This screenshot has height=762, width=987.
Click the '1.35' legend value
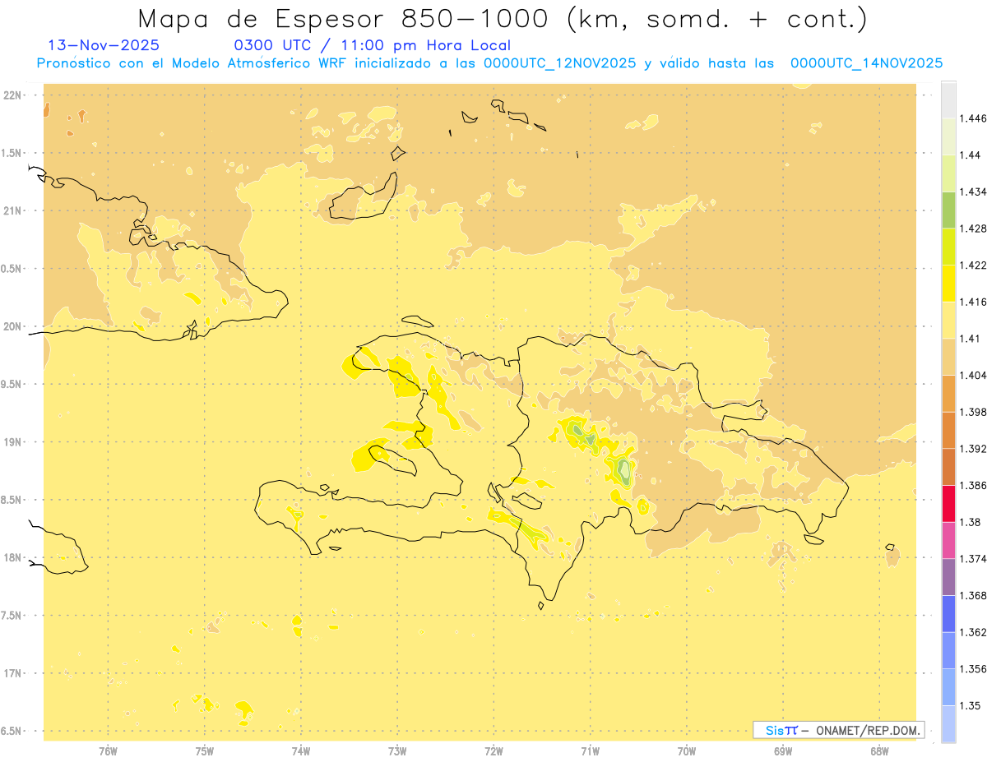[x=971, y=705]
